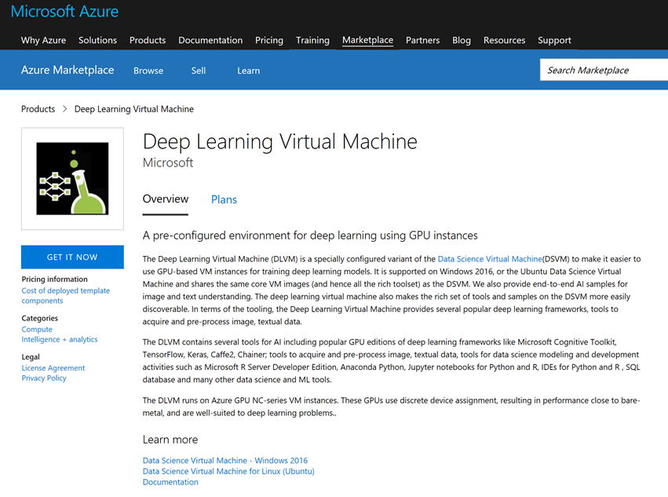
Task: Click the Azure Marketplace title link
Action: pos(68,70)
